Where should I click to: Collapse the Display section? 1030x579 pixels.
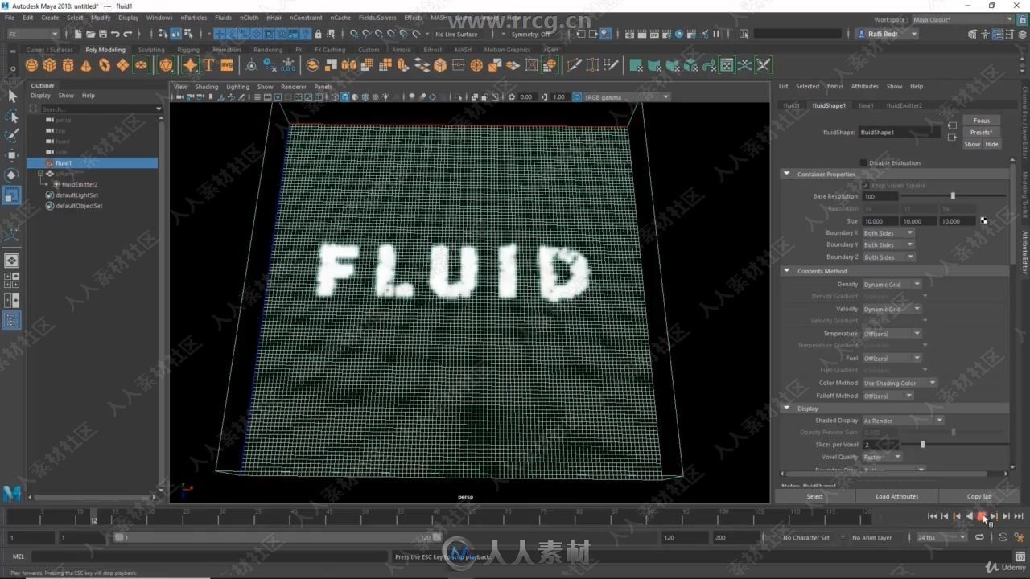pos(787,409)
